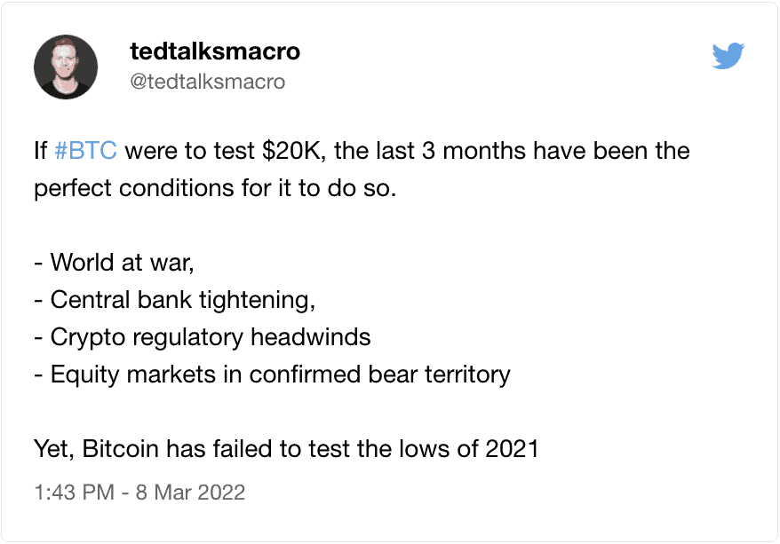This screenshot has height=544, width=780.
Task: Click the '$20K' price mention
Action: click(x=294, y=151)
